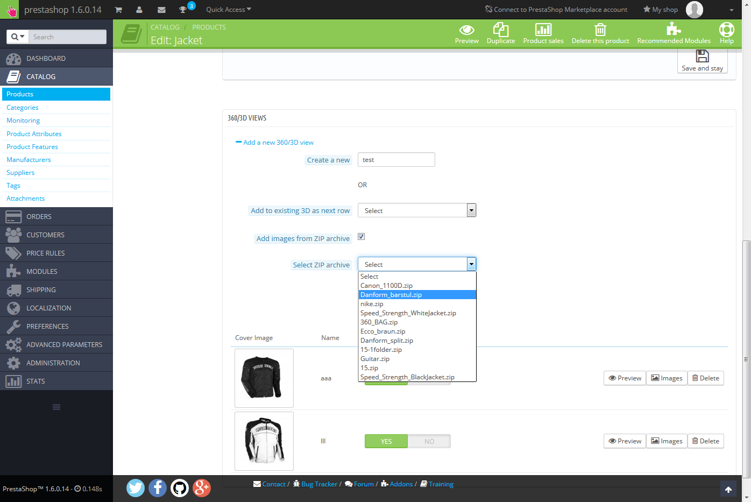Choose Ecco_braun.zip option

[x=417, y=331]
